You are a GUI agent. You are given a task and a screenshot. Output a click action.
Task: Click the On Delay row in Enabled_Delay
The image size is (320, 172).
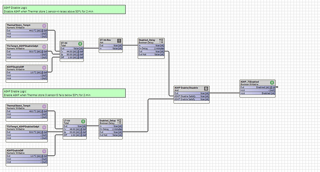click(x=111, y=129)
